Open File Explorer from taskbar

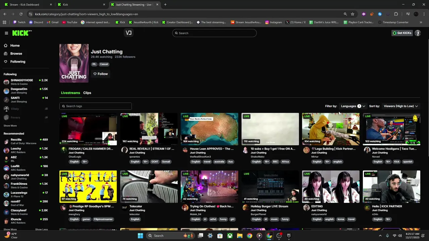pyautogui.click(x=240, y=236)
